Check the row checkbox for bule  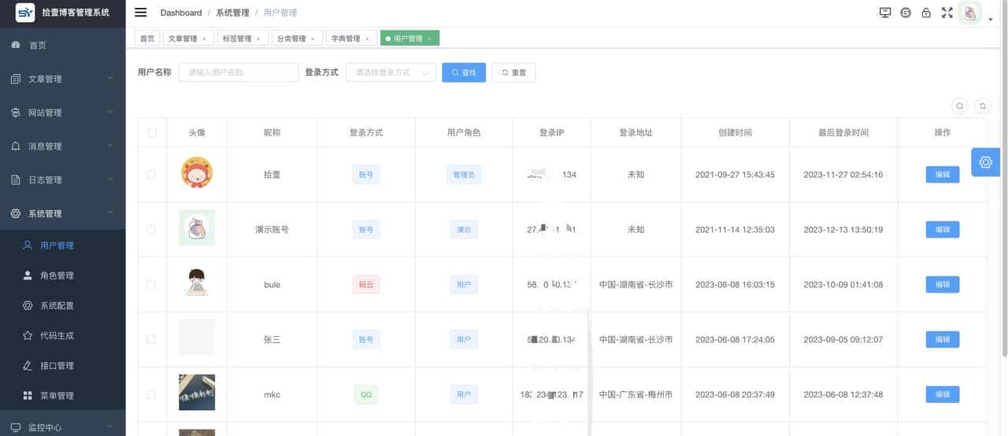tap(152, 285)
